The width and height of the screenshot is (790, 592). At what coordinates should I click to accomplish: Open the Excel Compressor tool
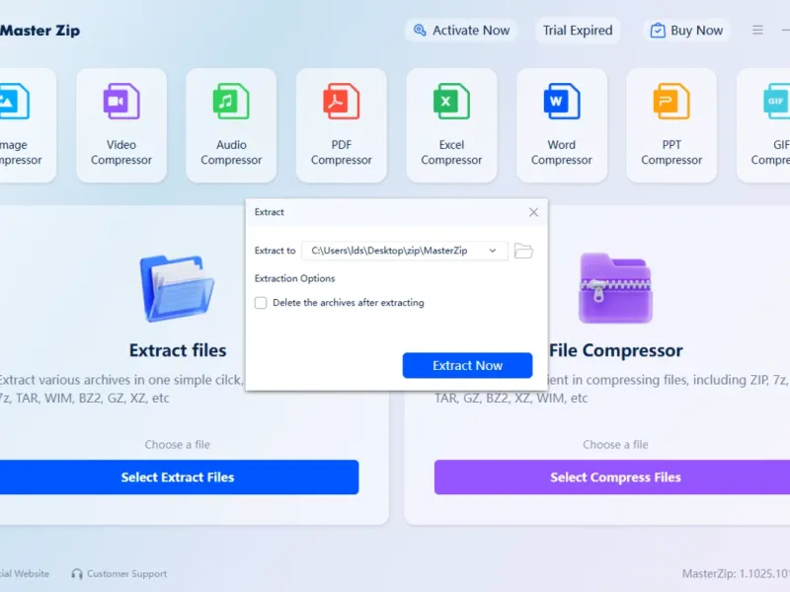(x=451, y=125)
